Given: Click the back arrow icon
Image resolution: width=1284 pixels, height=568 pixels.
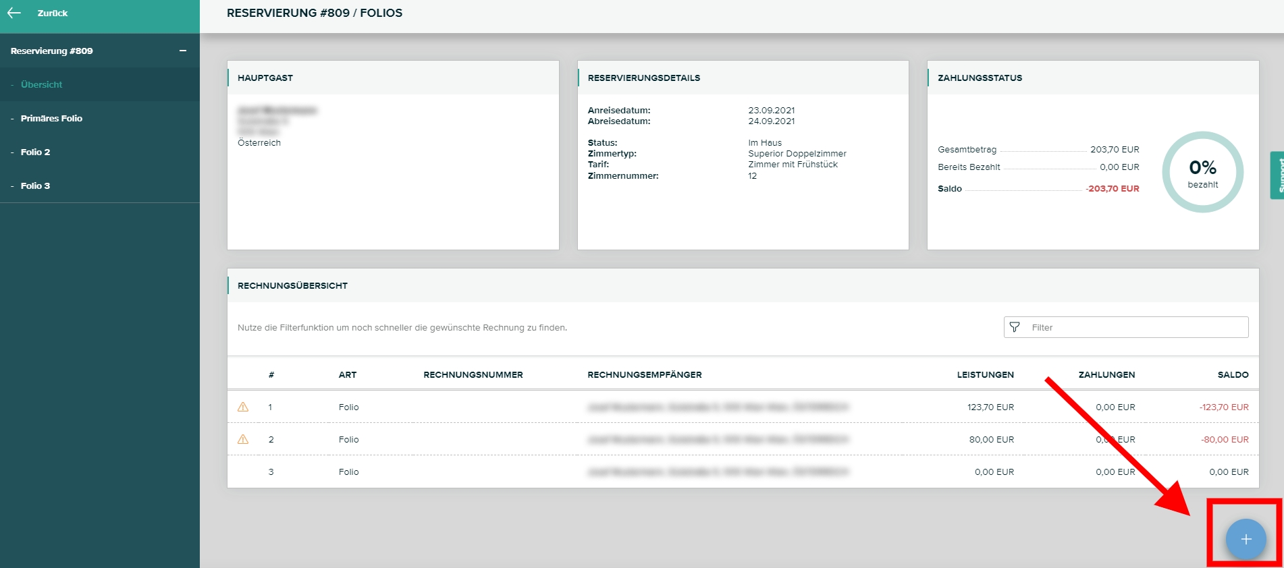Looking at the screenshot, I should pyautogui.click(x=14, y=13).
